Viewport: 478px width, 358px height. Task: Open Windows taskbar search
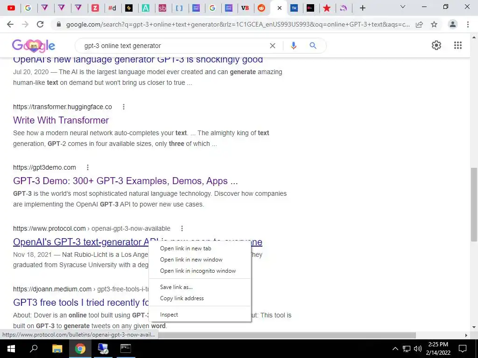(x=34, y=349)
